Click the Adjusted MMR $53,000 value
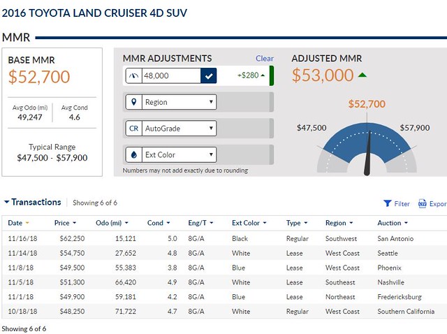 pos(323,75)
